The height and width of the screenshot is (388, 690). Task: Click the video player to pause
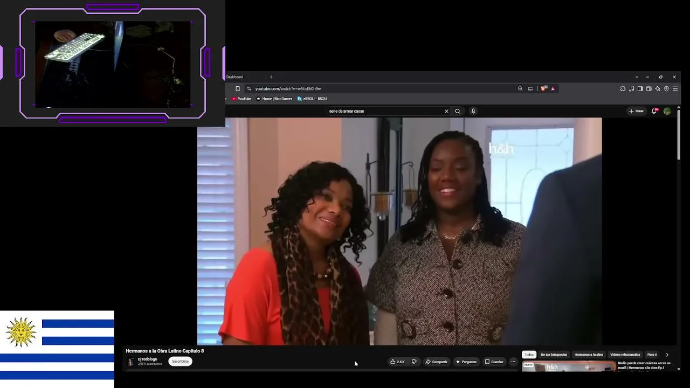point(399,231)
